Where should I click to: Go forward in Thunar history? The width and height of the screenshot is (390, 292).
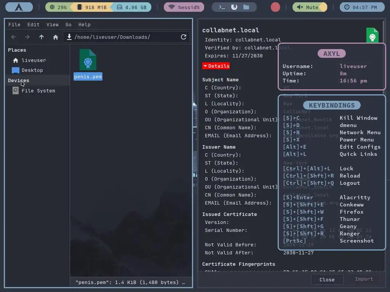tap(27, 37)
